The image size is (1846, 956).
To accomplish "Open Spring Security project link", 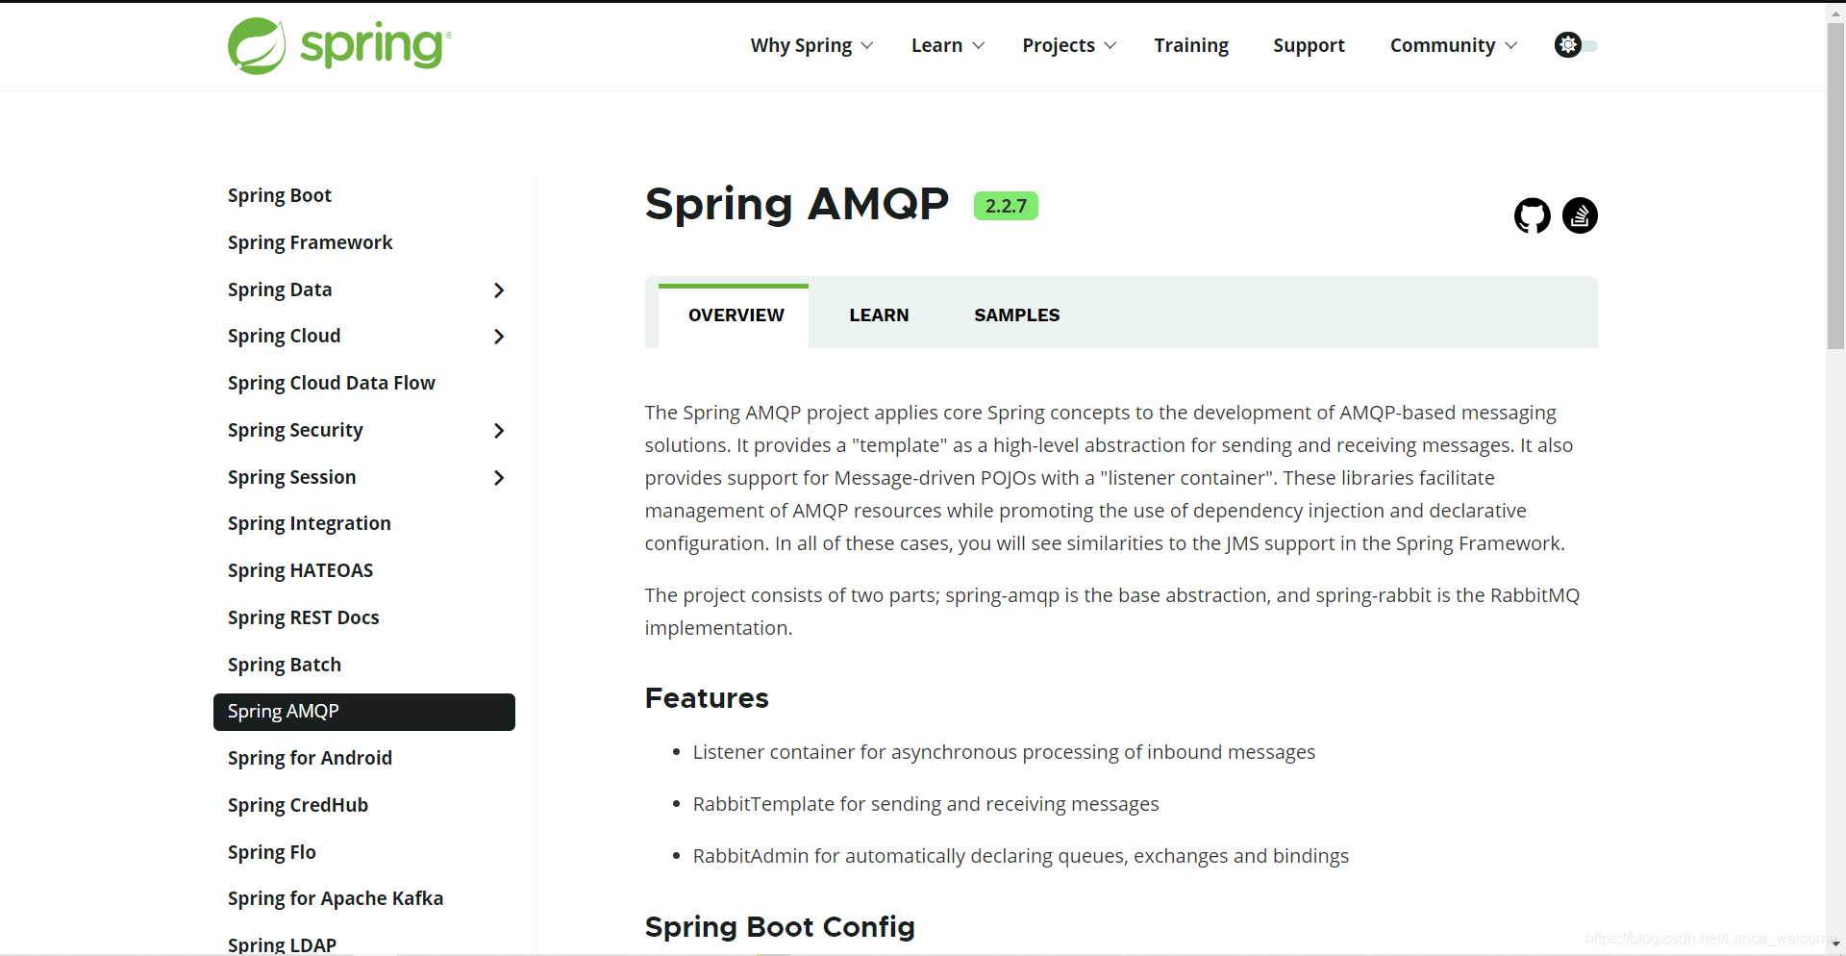I will pos(295,430).
